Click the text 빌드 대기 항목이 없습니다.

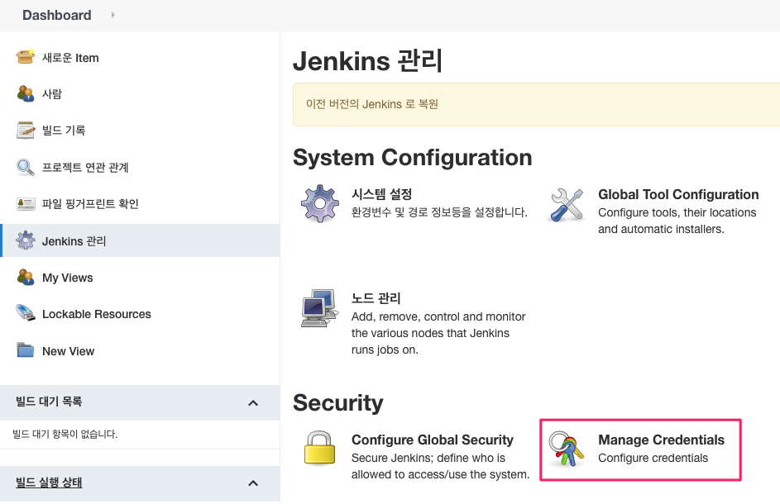click(65, 434)
